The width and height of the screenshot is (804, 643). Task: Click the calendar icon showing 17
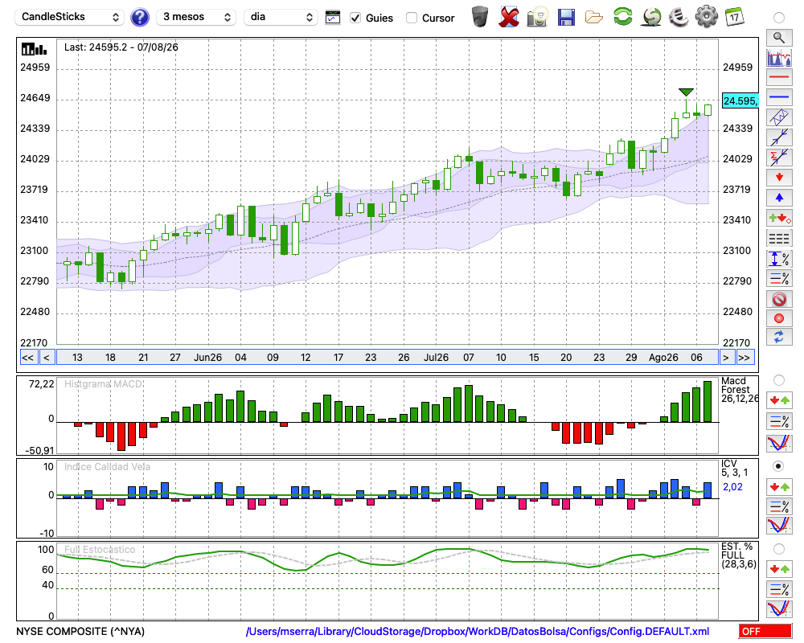click(734, 17)
